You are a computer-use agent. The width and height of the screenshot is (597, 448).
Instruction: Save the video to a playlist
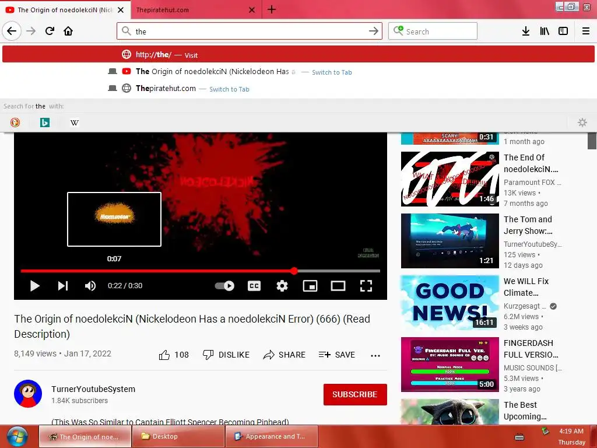point(337,355)
